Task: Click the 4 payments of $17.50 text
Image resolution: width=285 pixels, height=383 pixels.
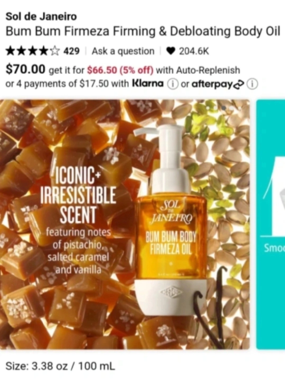Action: click(x=57, y=84)
